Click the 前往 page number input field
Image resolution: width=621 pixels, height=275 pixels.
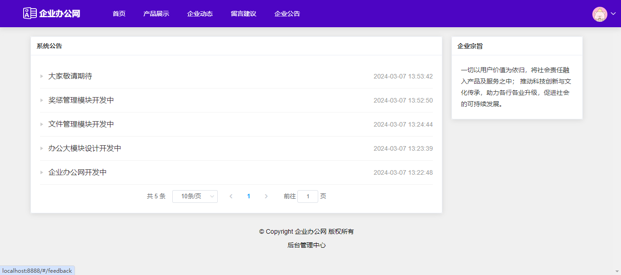point(308,196)
